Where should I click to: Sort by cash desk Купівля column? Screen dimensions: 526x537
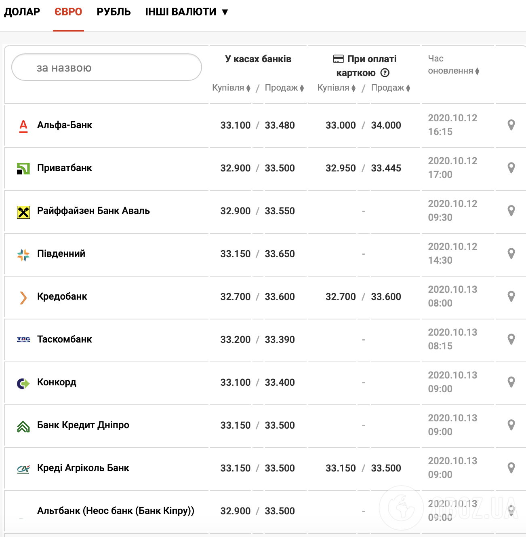(231, 88)
